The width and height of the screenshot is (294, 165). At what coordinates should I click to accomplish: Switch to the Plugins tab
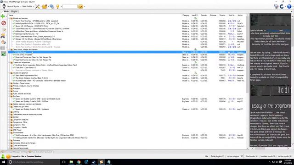(14, 11)
